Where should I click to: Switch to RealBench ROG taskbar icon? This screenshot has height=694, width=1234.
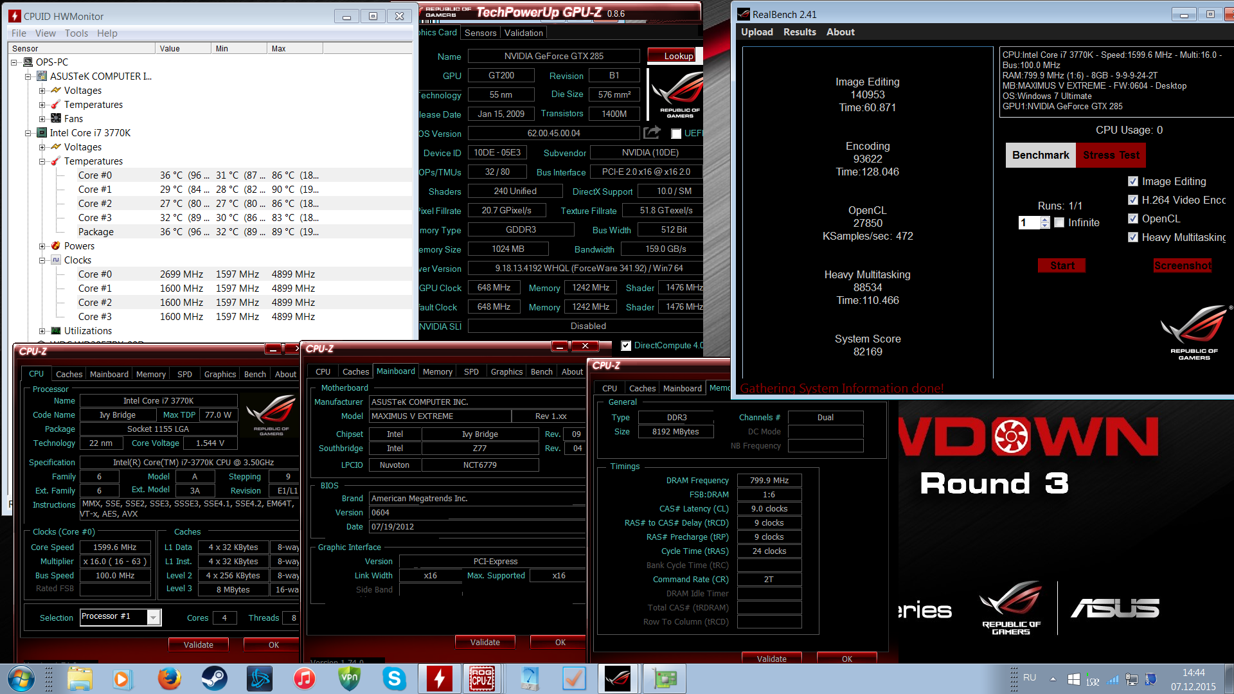click(618, 679)
